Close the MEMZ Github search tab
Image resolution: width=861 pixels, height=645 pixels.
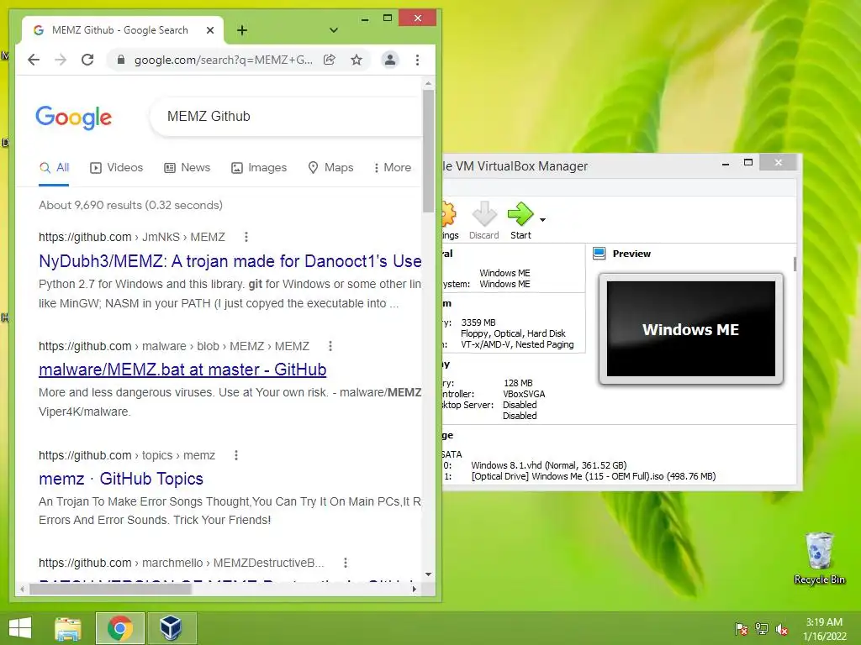(209, 30)
